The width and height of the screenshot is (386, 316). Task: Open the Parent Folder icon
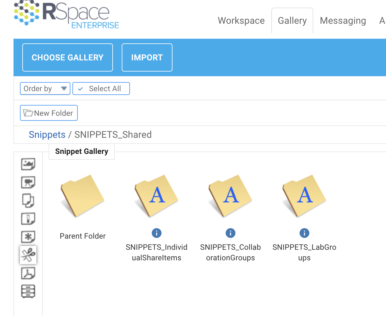[83, 196]
